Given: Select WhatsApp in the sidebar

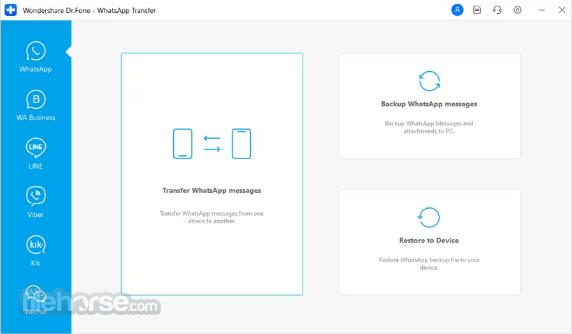Looking at the screenshot, I should click(x=36, y=57).
